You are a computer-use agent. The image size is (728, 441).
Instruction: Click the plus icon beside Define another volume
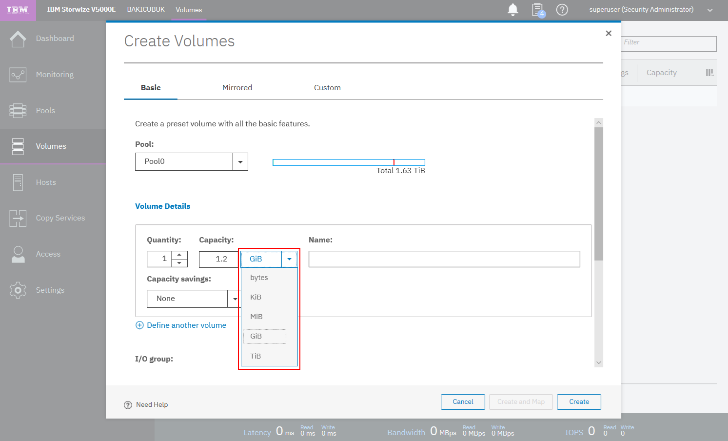point(139,325)
